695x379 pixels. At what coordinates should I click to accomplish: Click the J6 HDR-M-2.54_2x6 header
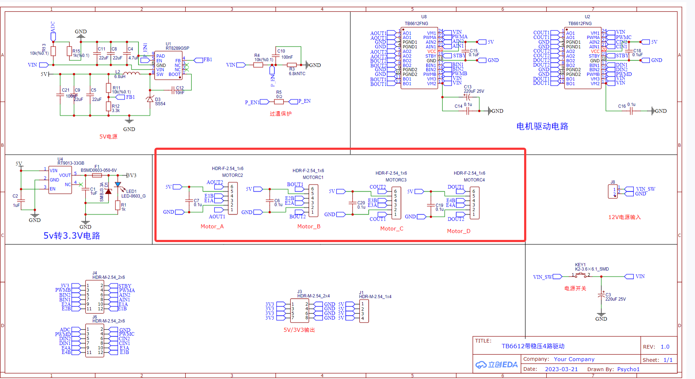coord(95,341)
